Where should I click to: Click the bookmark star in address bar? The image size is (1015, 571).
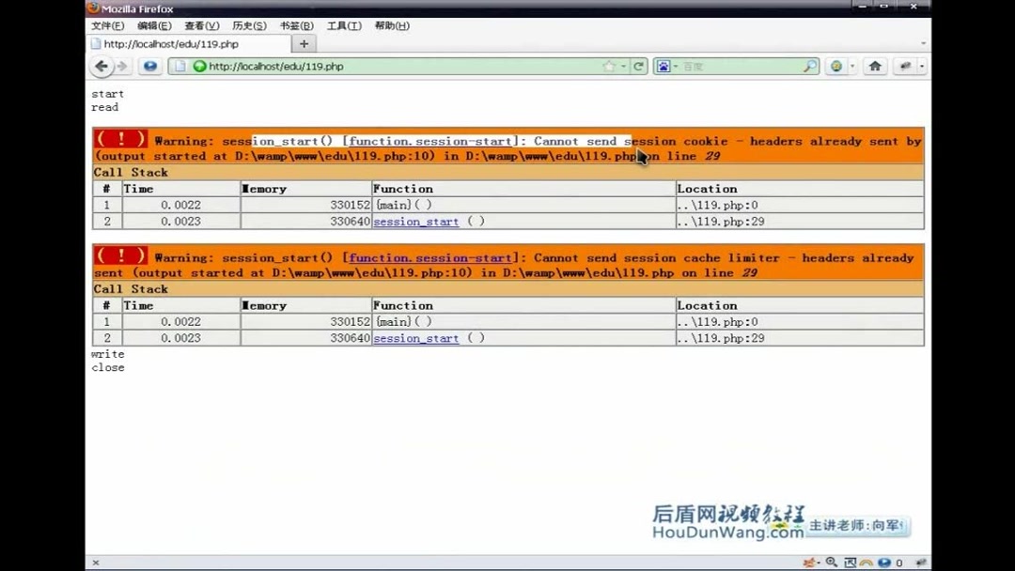coord(611,66)
